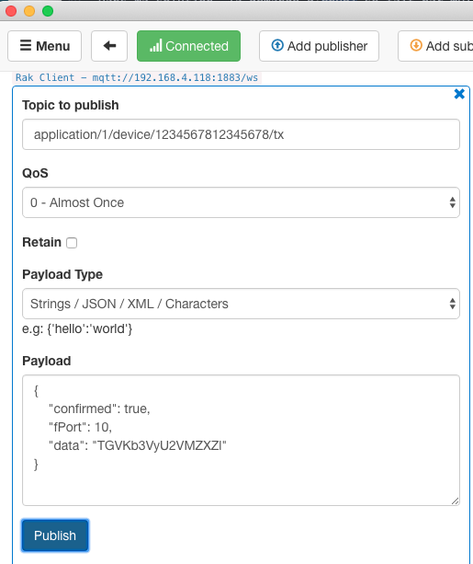Screen dimensions: 473x564
Task: Enable the Retain checkbox
Action: [x=72, y=243]
